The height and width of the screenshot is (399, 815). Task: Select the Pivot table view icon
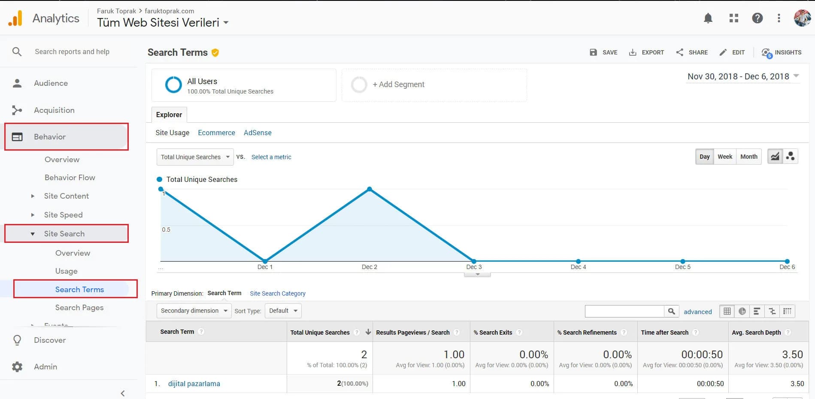coord(787,311)
